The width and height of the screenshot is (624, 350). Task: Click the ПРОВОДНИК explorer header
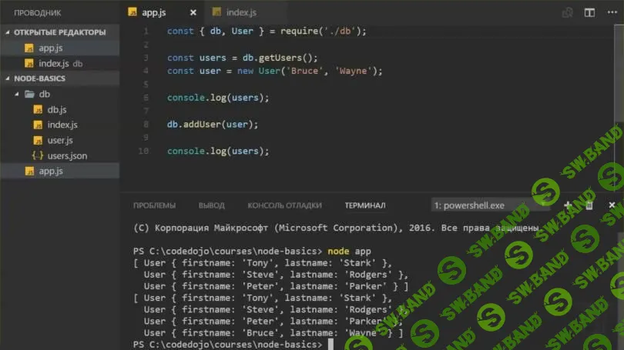[38, 13]
